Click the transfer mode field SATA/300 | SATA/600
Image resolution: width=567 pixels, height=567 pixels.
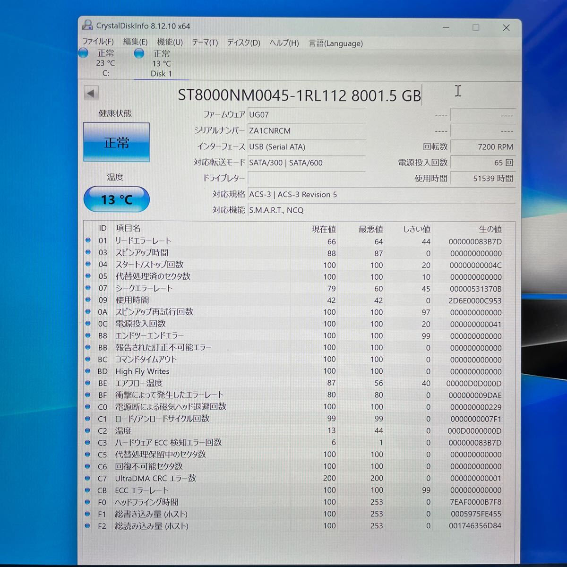click(306, 163)
